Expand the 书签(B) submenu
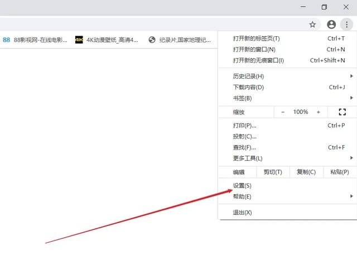The width and height of the screenshot is (357, 260). point(288,98)
